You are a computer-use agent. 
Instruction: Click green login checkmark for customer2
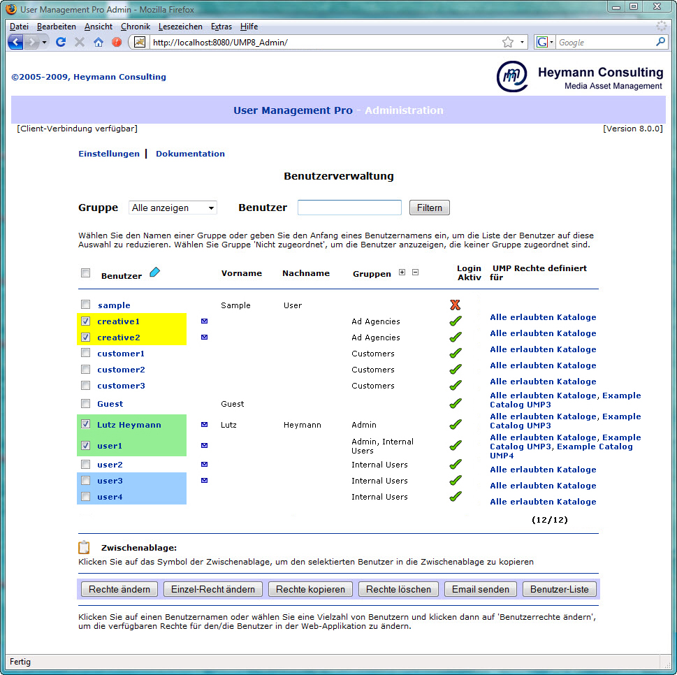(x=456, y=369)
